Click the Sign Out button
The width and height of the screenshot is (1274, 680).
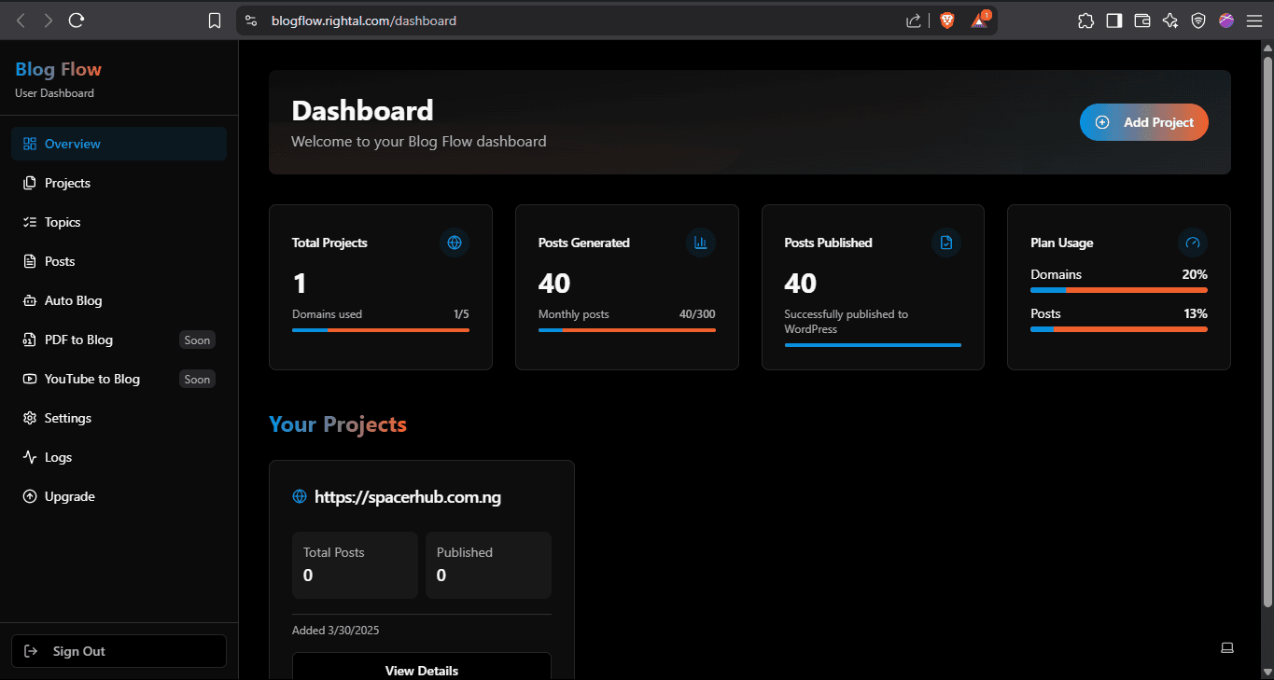119,651
